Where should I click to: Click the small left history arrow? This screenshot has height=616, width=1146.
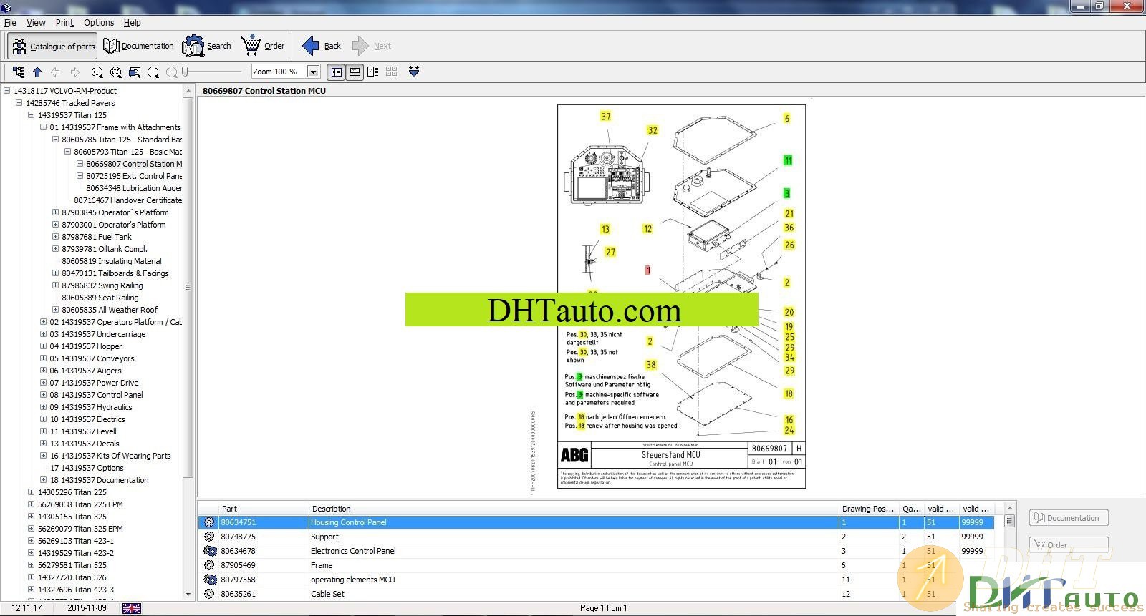56,72
